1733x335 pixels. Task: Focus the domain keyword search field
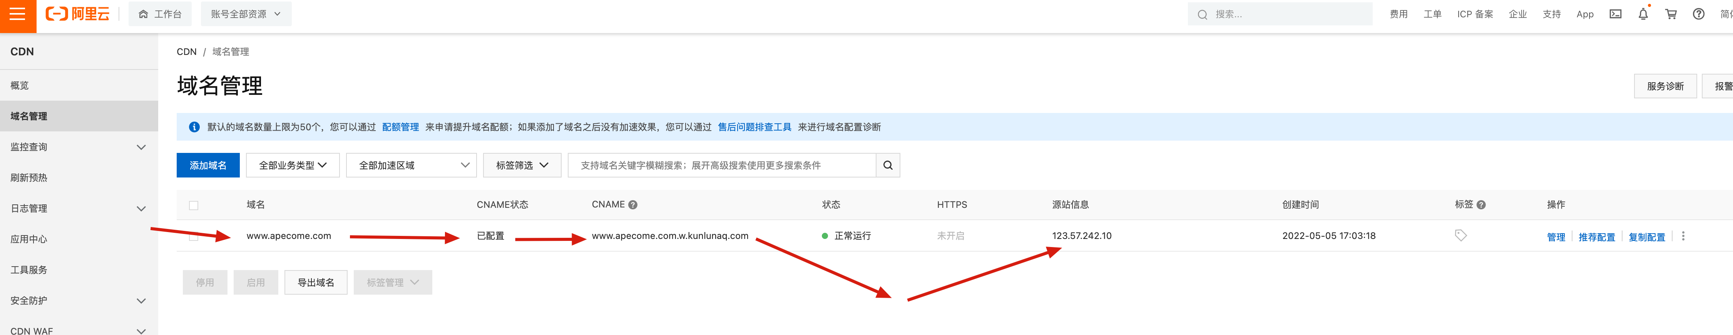click(721, 165)
